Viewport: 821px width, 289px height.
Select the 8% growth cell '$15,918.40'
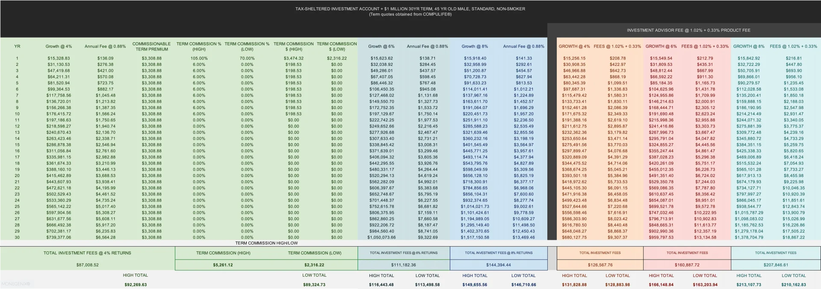[475, 58]
